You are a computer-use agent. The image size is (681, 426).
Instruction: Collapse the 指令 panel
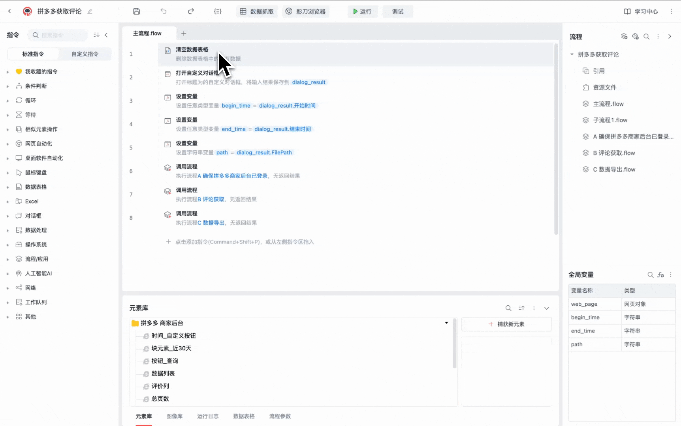[x=106, y=35]
